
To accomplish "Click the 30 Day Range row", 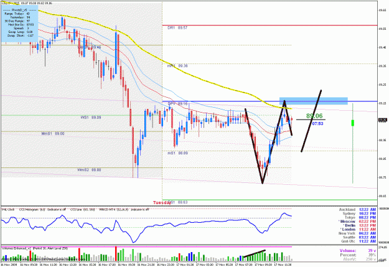I will (x=17, y=21).
